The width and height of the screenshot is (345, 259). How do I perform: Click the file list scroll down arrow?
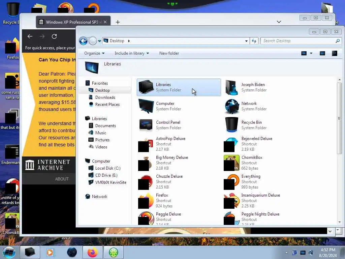click(340, 222)
